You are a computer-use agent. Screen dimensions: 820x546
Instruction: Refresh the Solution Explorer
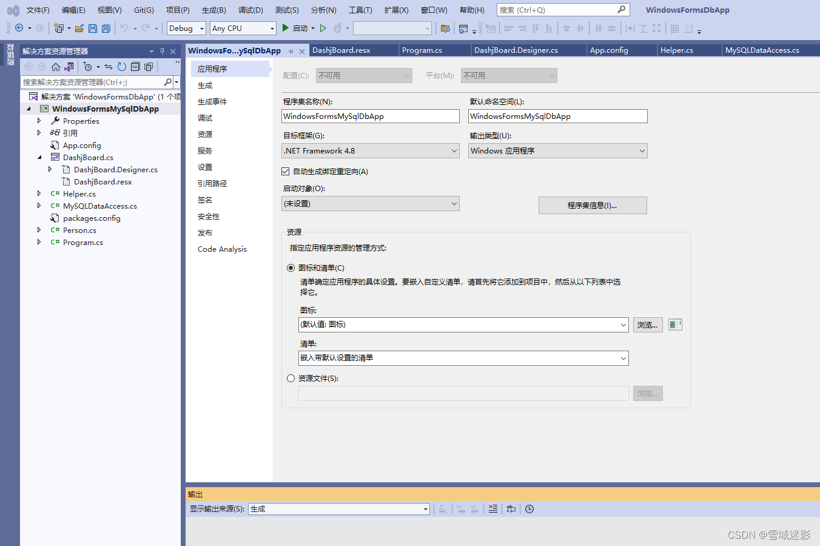[x=122, y=67]
